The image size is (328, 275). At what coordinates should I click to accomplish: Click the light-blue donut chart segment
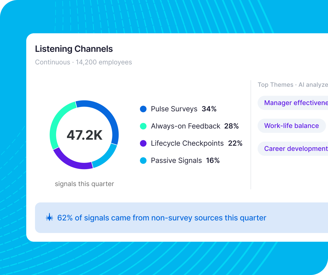coord(106,157)
